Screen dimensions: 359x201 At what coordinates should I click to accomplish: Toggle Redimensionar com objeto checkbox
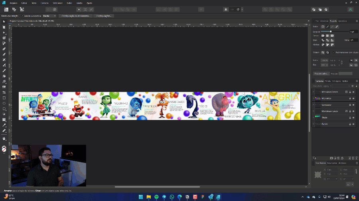click(333, 52)
